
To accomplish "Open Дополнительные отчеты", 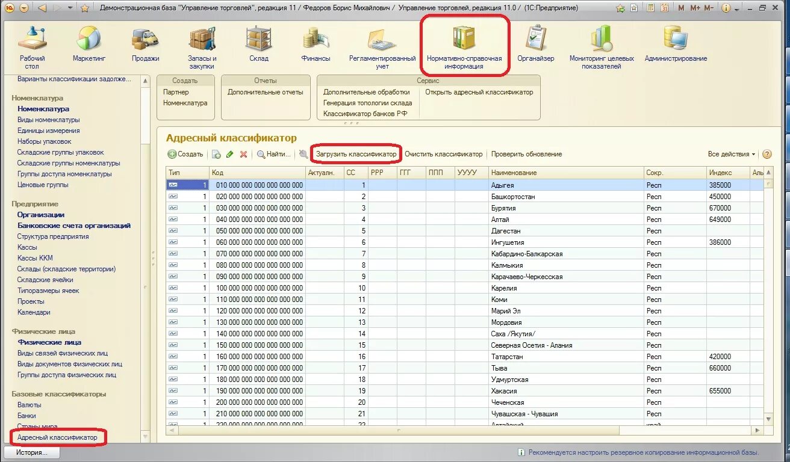I will tap(265, 92).
